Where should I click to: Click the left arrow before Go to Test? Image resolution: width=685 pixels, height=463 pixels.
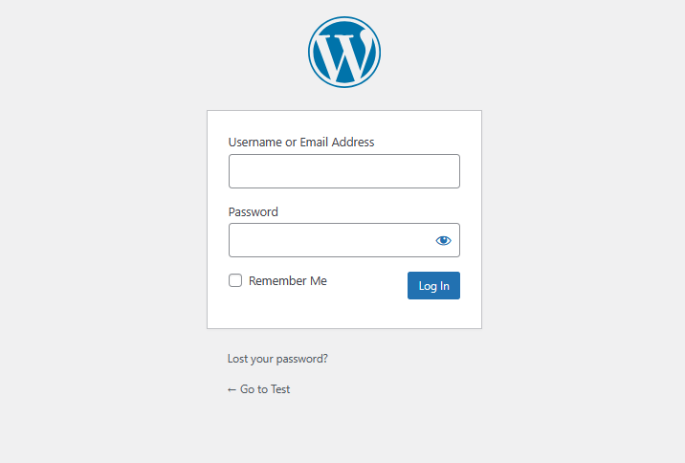[x=232, y=389]
